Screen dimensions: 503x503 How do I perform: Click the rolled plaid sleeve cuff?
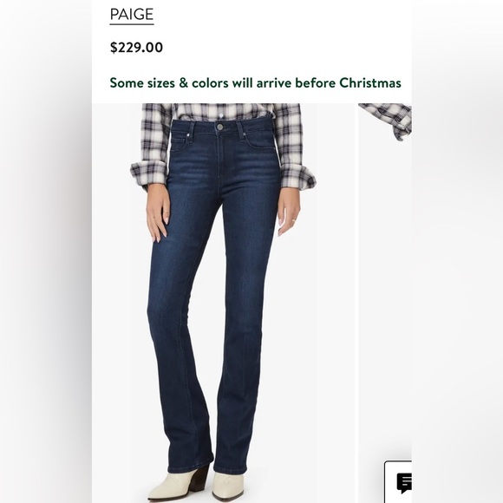149,173
